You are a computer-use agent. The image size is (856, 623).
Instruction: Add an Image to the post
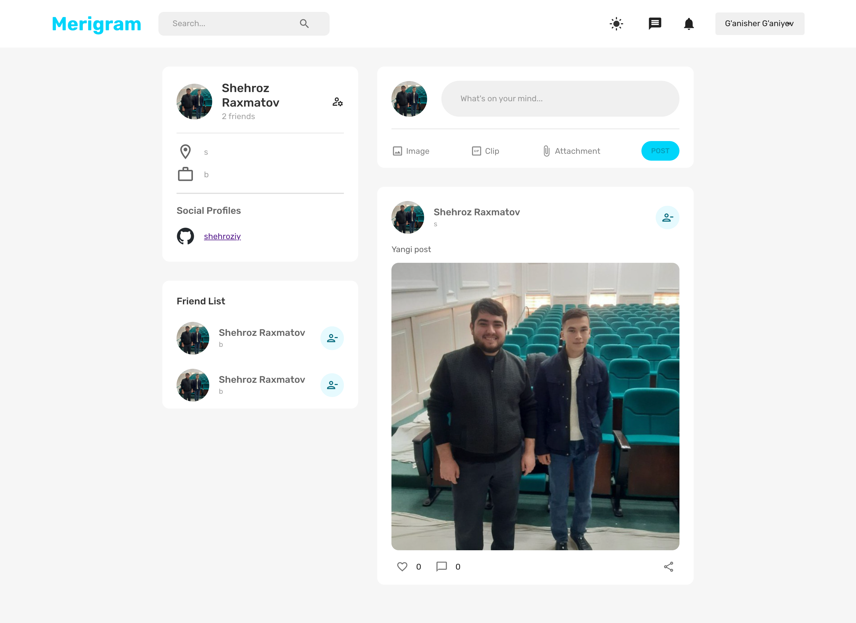click(x=411, y=151)
